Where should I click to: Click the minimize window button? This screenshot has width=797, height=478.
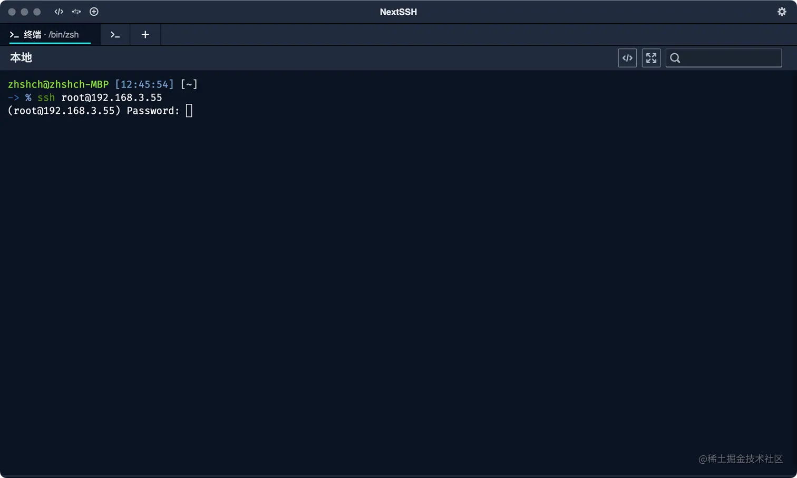tap(24, 12)
